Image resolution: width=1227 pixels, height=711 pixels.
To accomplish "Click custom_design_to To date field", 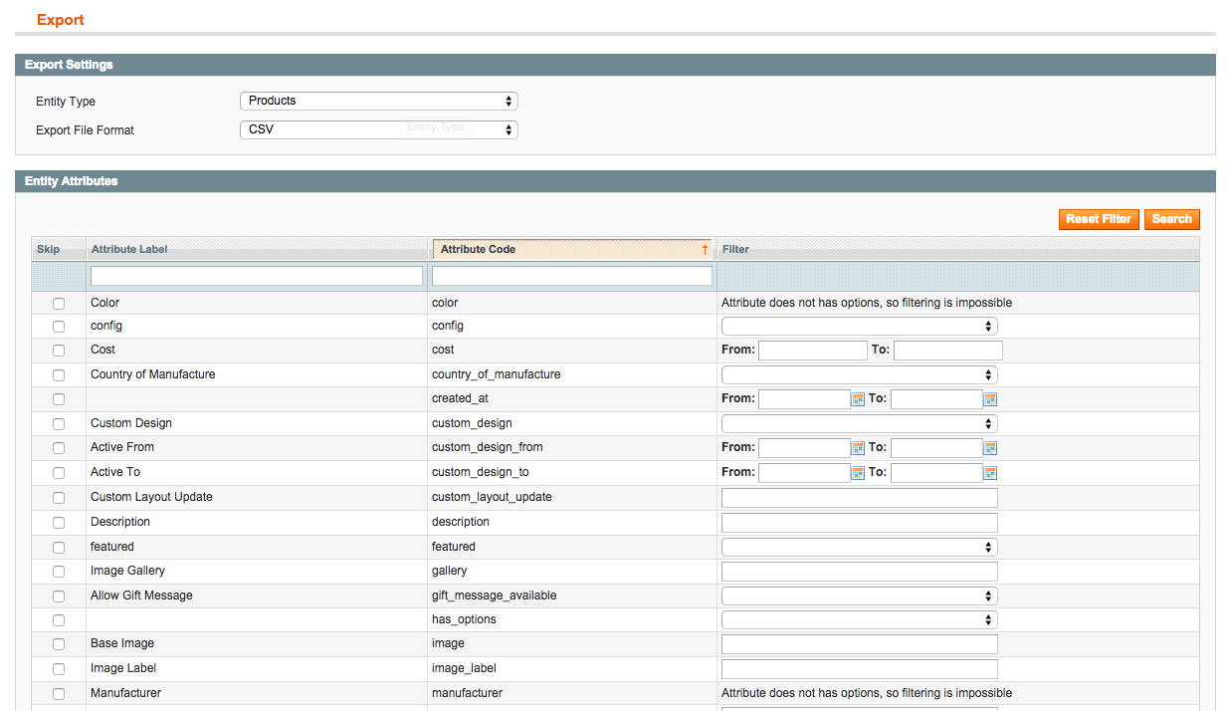I will pyautogui.click(x=936, y=472).
